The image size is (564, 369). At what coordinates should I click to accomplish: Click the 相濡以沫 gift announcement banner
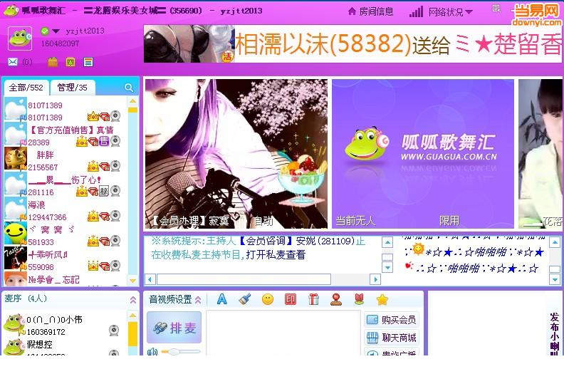click(x=352, y=44)
